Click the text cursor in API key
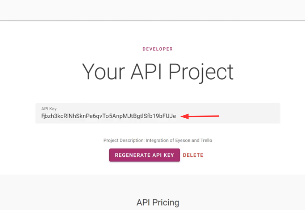 (x=43, y=116)
